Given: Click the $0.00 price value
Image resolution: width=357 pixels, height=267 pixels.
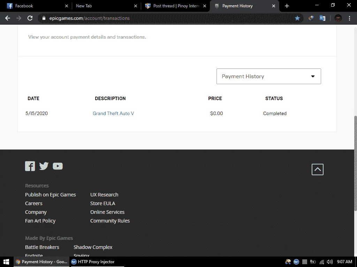Looking at the screenshot, I should point(217,113).
